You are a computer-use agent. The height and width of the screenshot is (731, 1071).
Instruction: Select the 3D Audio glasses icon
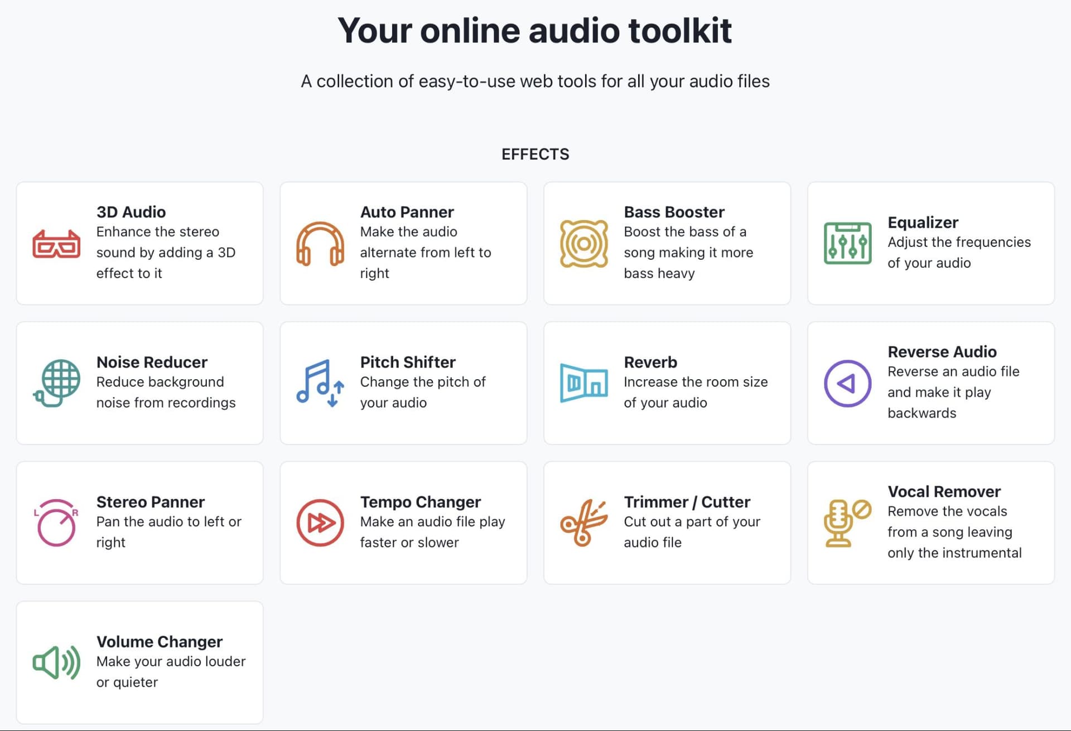tap(56, 244)
